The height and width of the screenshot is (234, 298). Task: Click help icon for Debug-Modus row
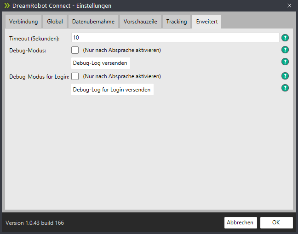point(285,50)
